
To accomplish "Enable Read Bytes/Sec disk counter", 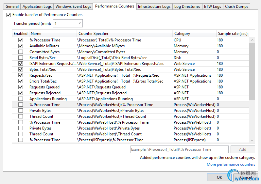I will pyautogui.click(x=21, y=58).
